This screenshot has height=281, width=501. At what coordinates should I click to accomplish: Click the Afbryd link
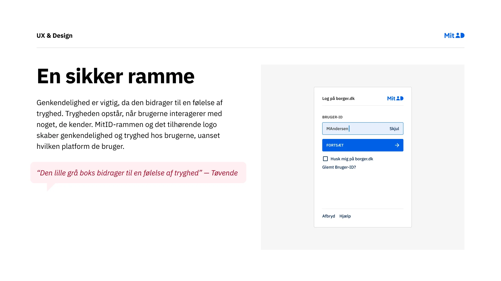329,216
